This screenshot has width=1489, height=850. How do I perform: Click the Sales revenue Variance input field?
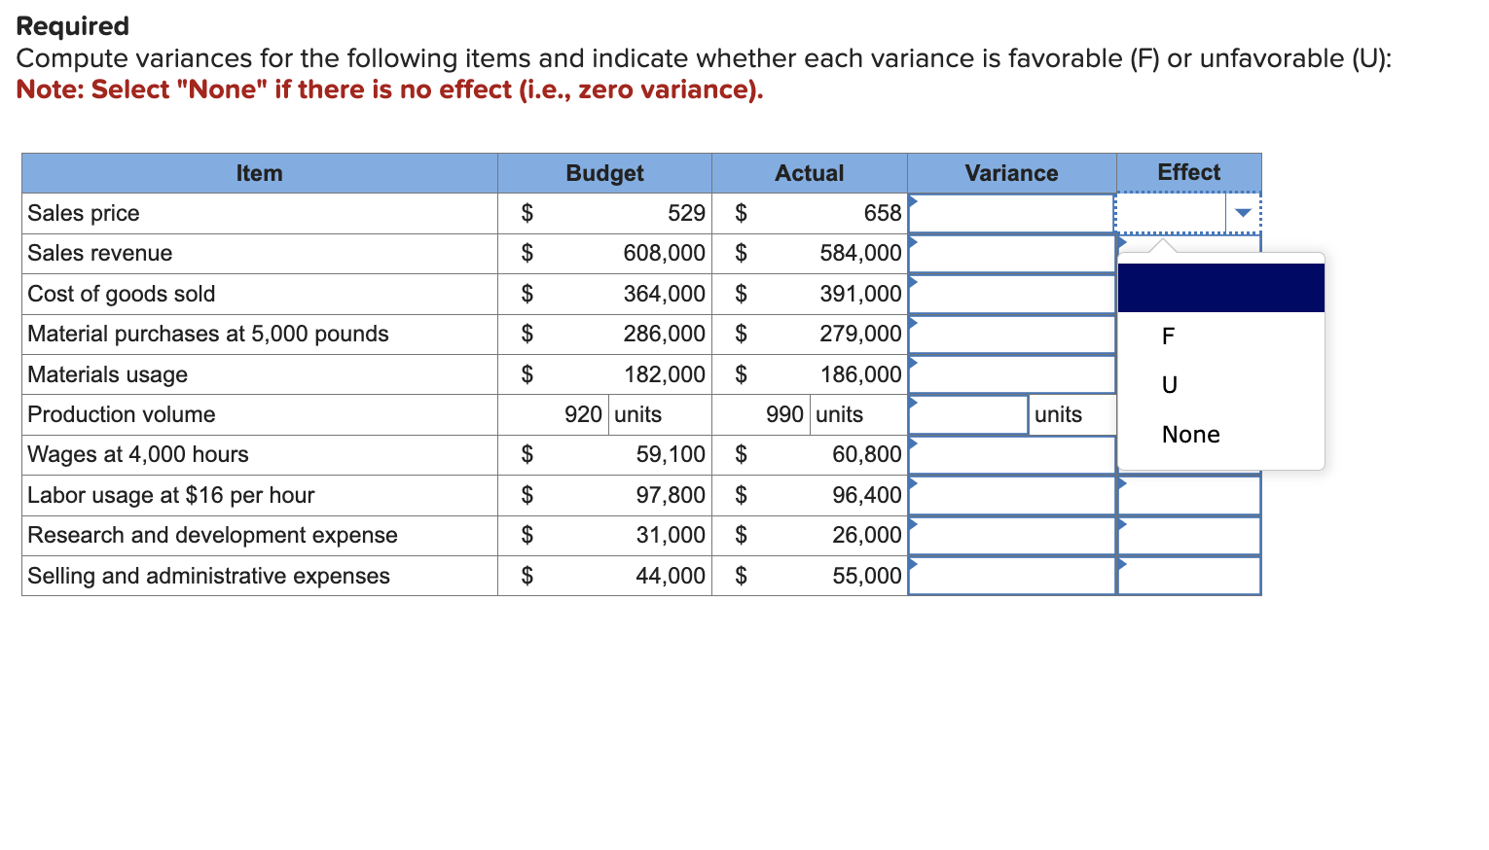click(1011, 254)
